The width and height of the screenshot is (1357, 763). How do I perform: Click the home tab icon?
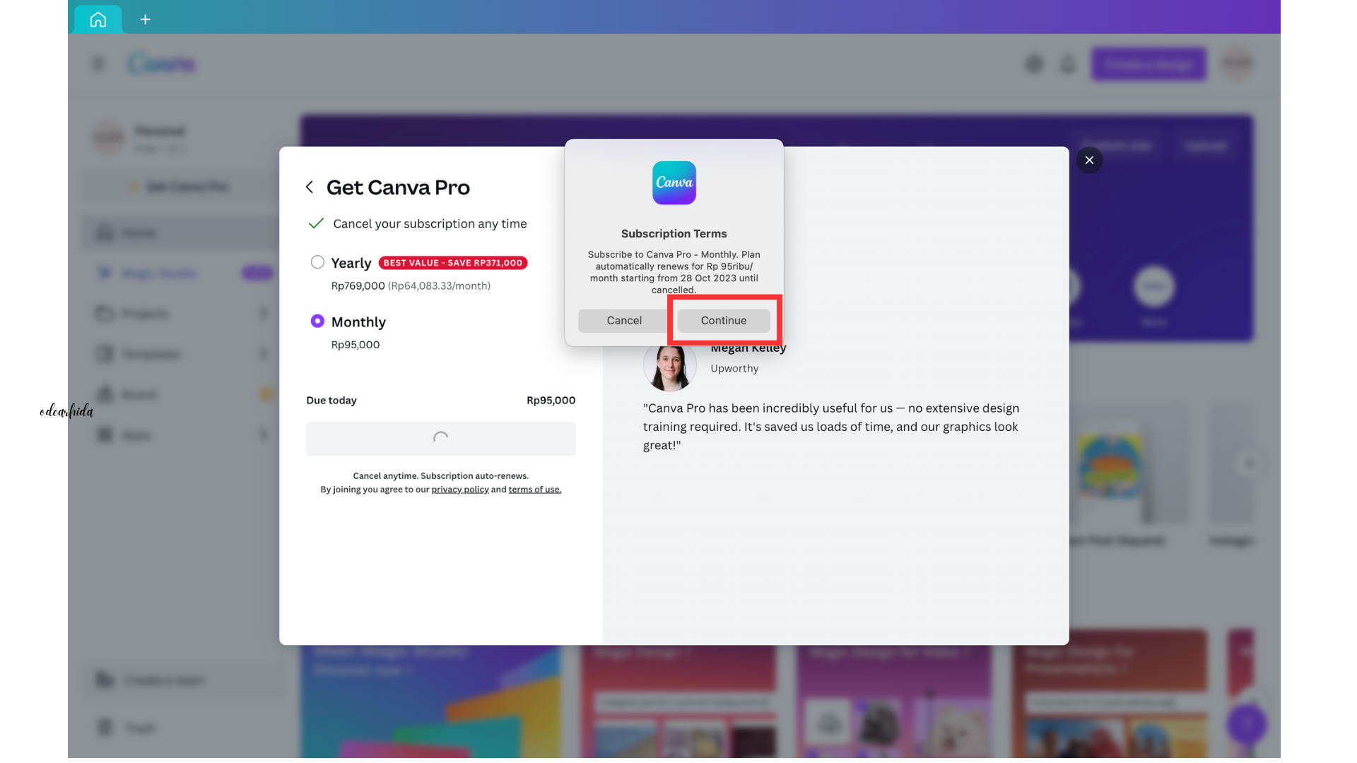[x=98, y=19]
